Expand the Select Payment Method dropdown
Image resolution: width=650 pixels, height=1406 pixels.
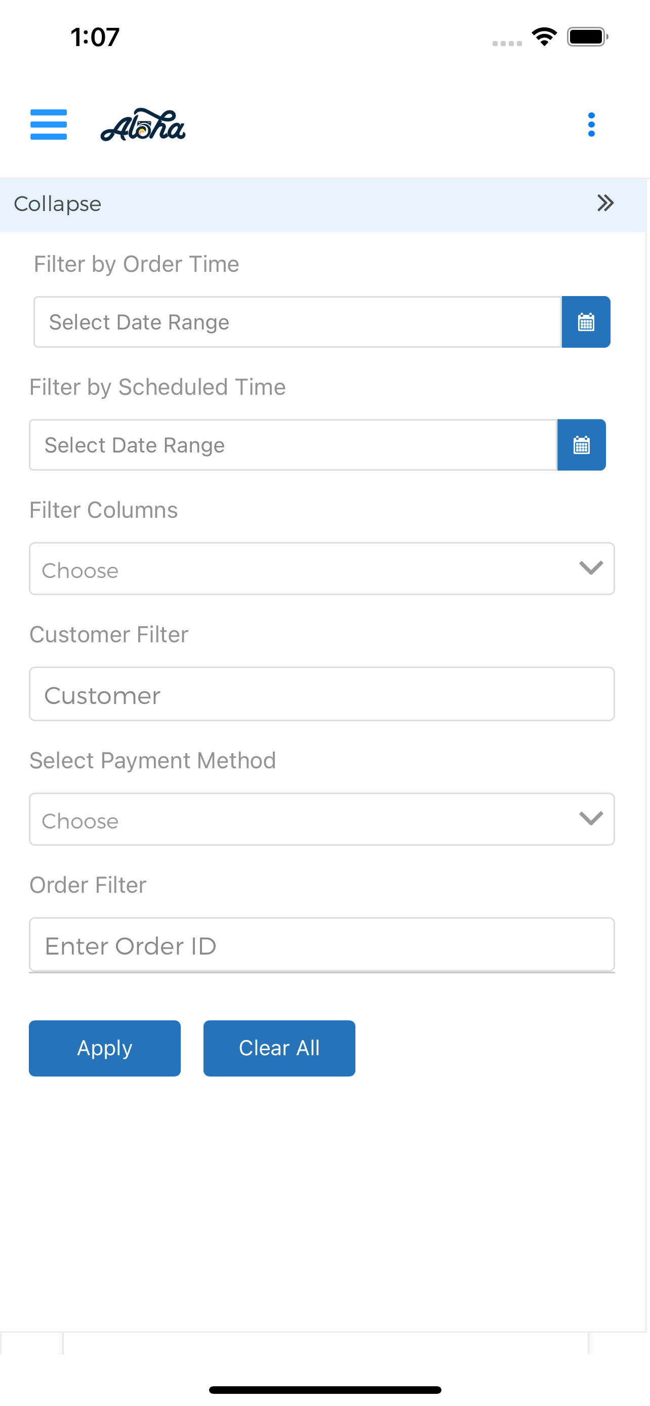point(322,819)
